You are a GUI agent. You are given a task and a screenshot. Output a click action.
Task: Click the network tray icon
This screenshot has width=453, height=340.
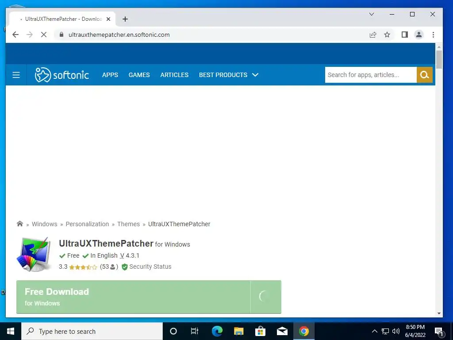[385, 331]
